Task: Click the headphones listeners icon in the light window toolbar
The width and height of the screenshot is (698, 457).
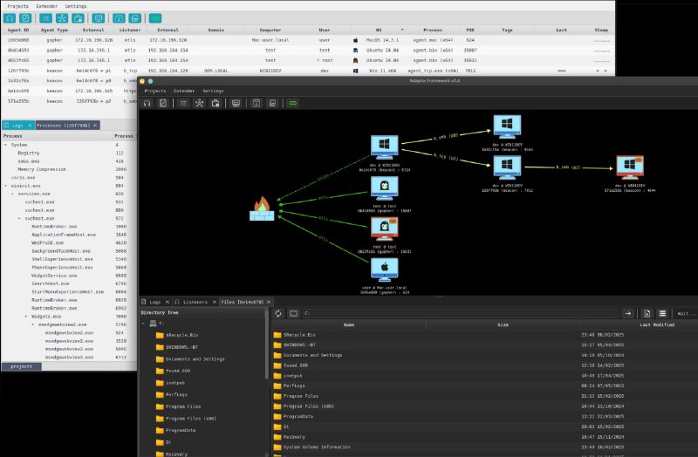Action: click(x=10, y=18)
